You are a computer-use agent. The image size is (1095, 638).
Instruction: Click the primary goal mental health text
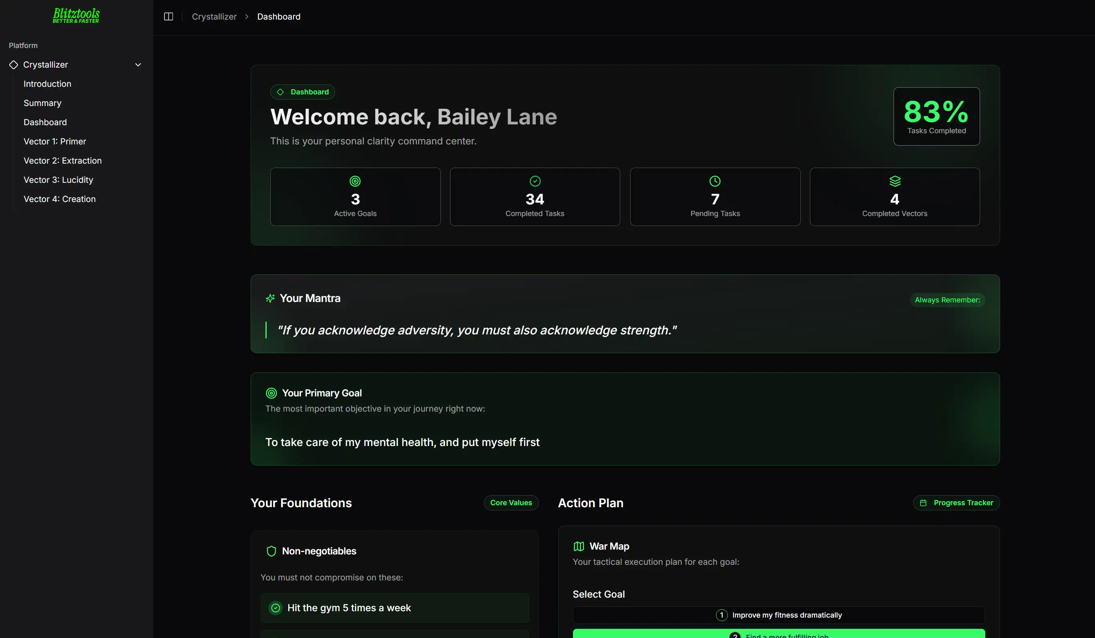click(x=402, y=442)
